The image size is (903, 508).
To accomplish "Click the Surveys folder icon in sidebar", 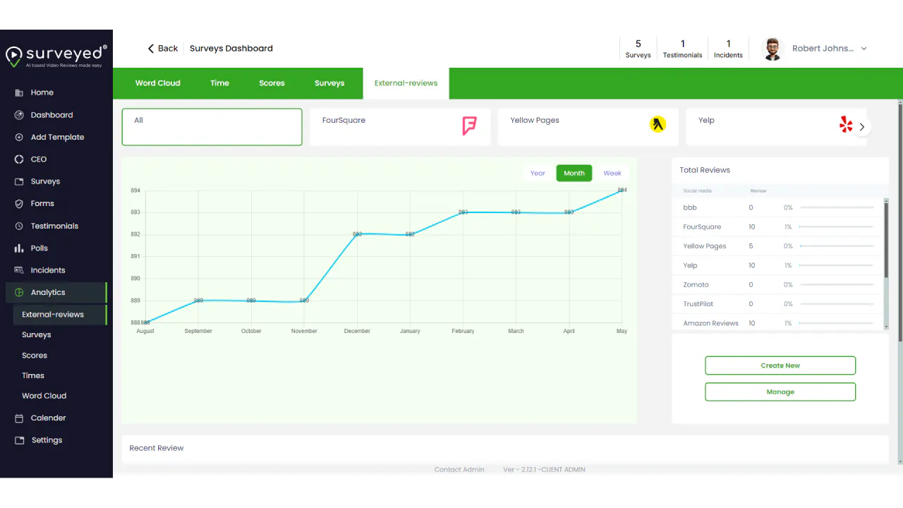I will [x=19, y=181].
